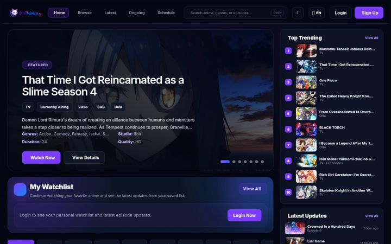Screen dimensions: 391x244
Task: Click View All in Latest Updates
Action: 371,216
